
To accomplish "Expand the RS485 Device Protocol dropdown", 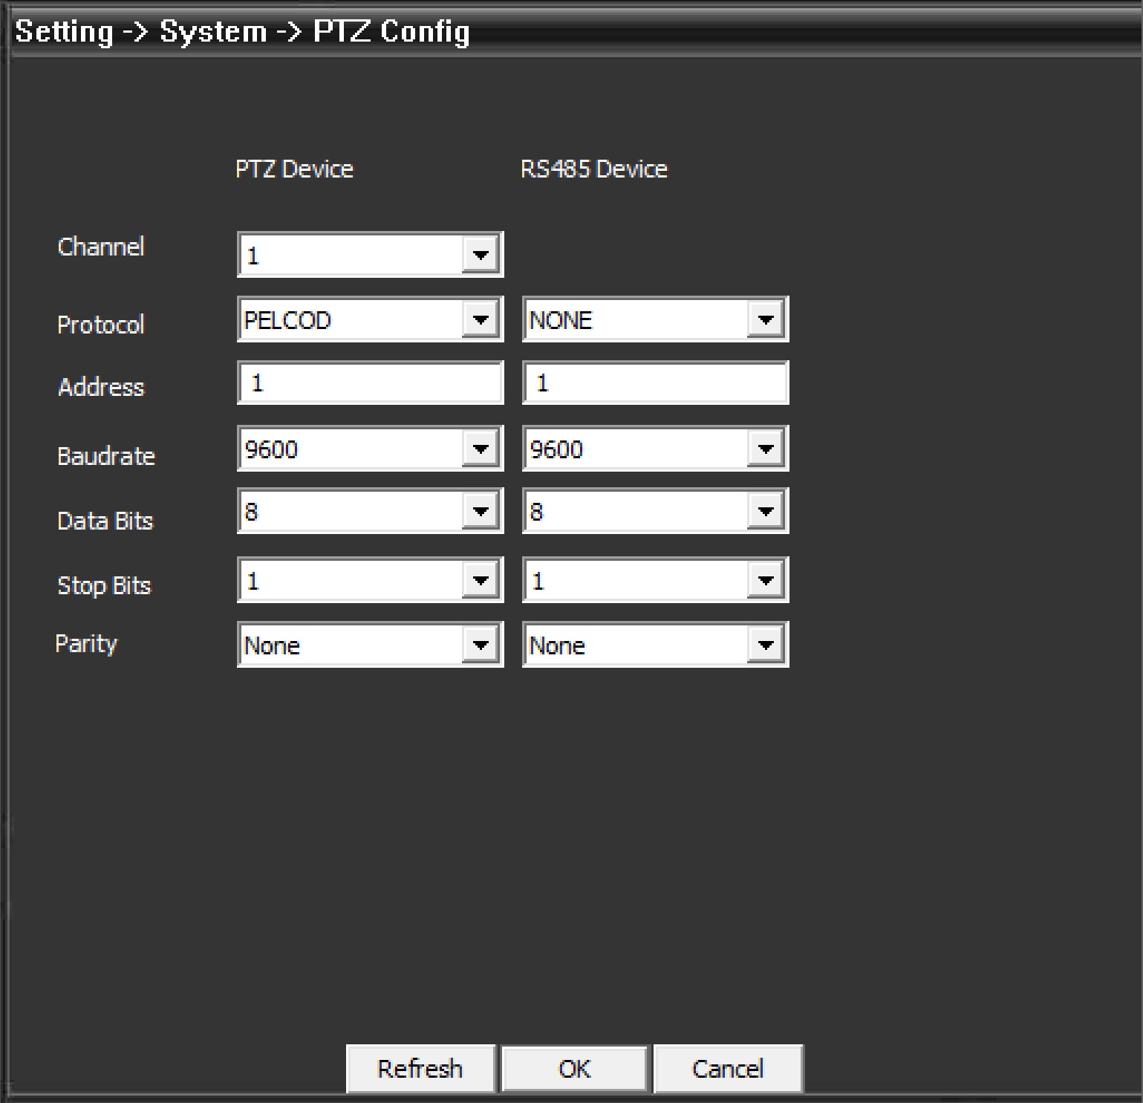I will (x=765, y=319).
